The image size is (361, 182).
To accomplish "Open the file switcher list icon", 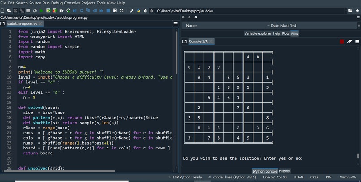I will [28, 11].
